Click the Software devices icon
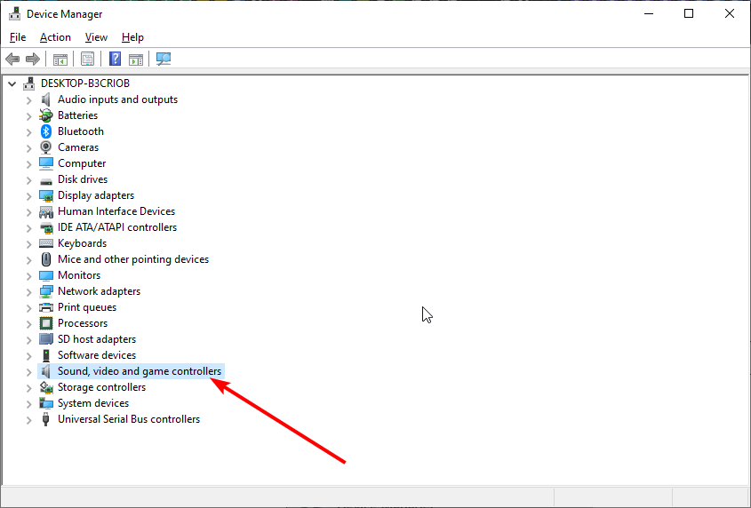751x508 pixels. coord(46,355)
